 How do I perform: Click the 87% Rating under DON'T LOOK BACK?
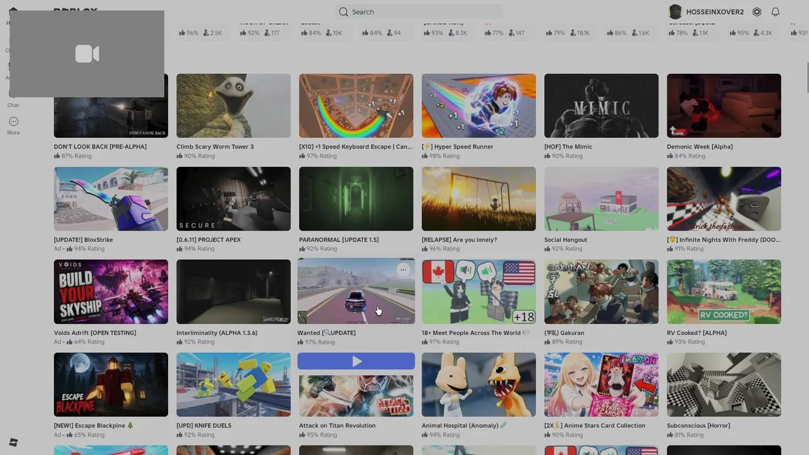pyautogui.click(x=72, y=156)
